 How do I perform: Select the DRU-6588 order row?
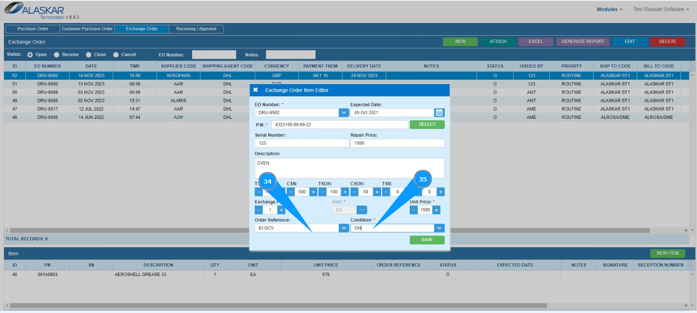pyautogui.click(x=347, y=101)
